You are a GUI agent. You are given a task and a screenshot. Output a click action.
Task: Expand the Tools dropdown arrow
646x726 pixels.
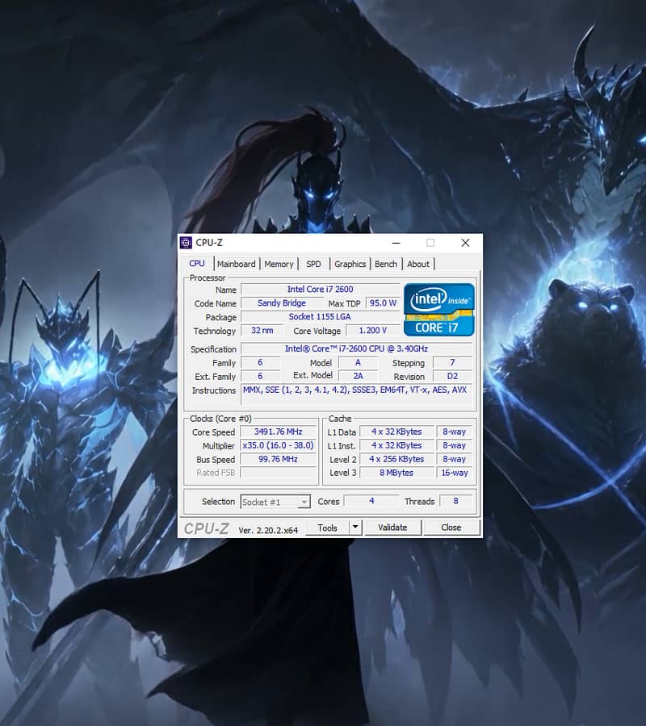355,528
